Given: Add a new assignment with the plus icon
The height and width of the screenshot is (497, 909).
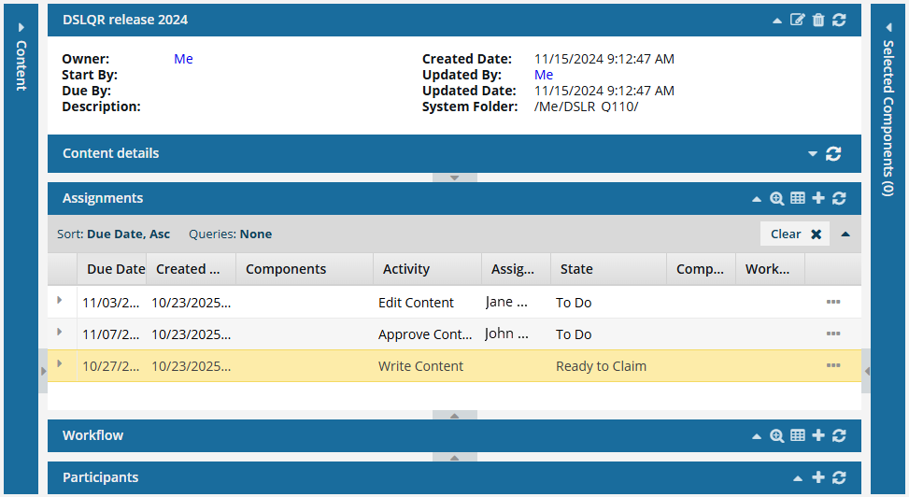Looking at the screenshot, I should (x=818, y=198).
